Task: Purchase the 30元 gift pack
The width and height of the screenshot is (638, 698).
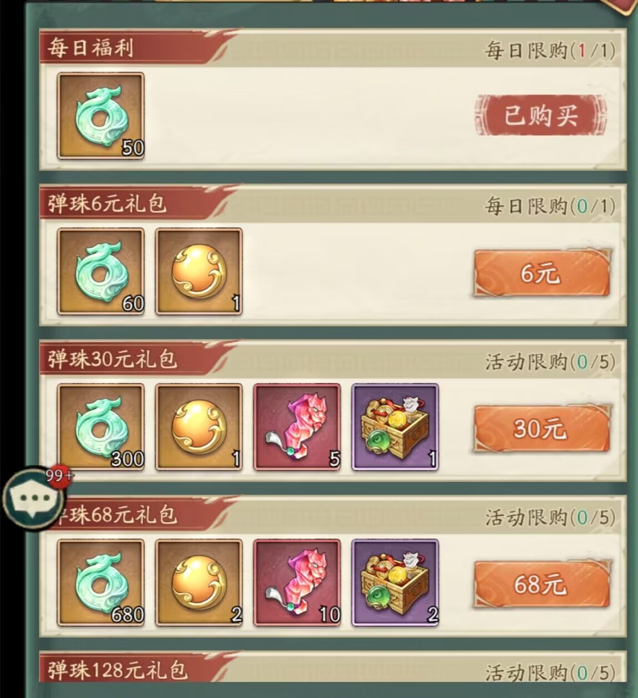Action: (542, 428)
